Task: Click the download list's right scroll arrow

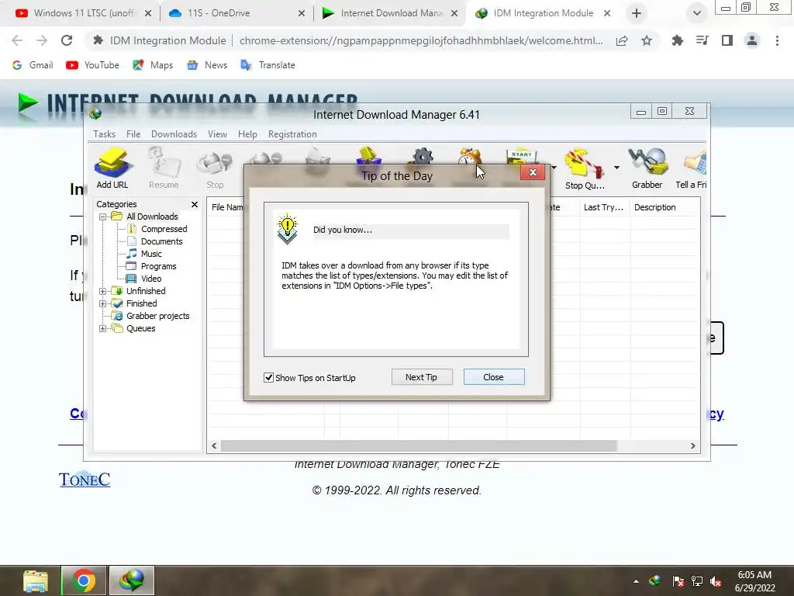Action: point(692,446)
